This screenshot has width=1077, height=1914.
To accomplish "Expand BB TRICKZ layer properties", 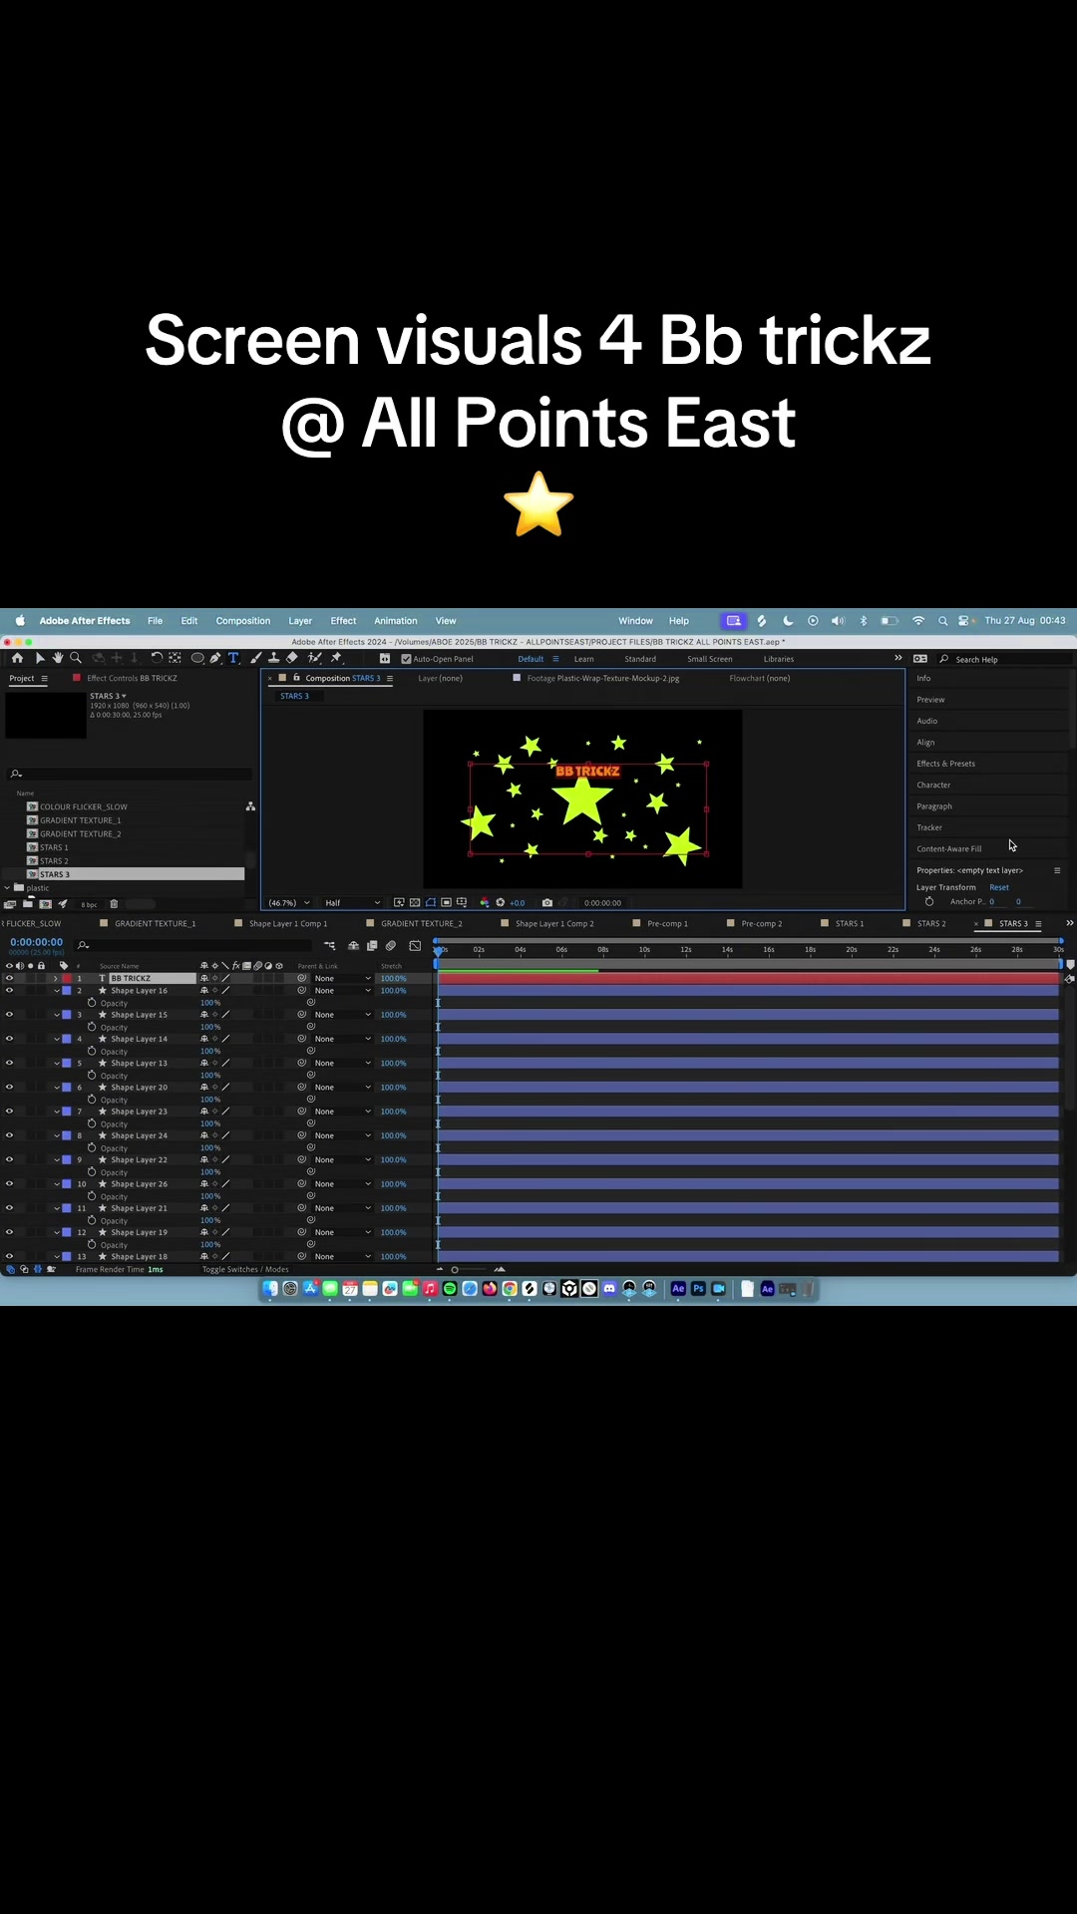I will click(56, 979).
